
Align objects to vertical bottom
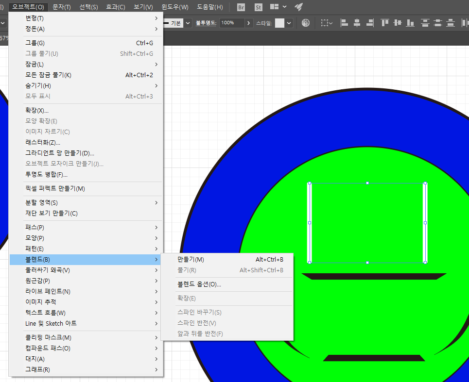[x=410, y=23]
